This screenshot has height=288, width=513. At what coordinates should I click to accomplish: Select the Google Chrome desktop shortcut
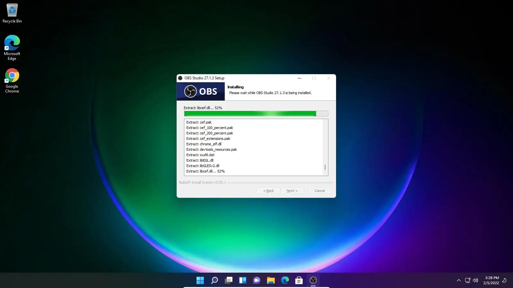[12, 81]
